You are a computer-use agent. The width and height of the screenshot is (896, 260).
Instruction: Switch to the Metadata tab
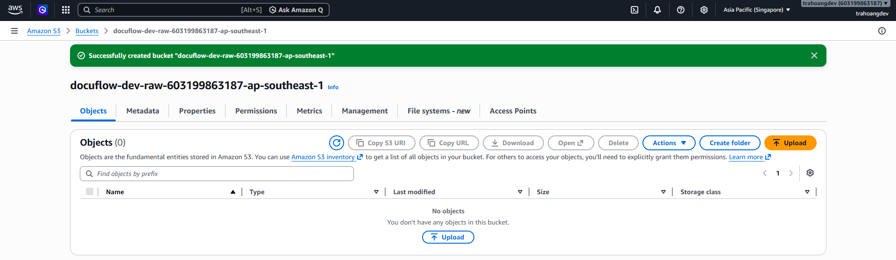point(143,111)
